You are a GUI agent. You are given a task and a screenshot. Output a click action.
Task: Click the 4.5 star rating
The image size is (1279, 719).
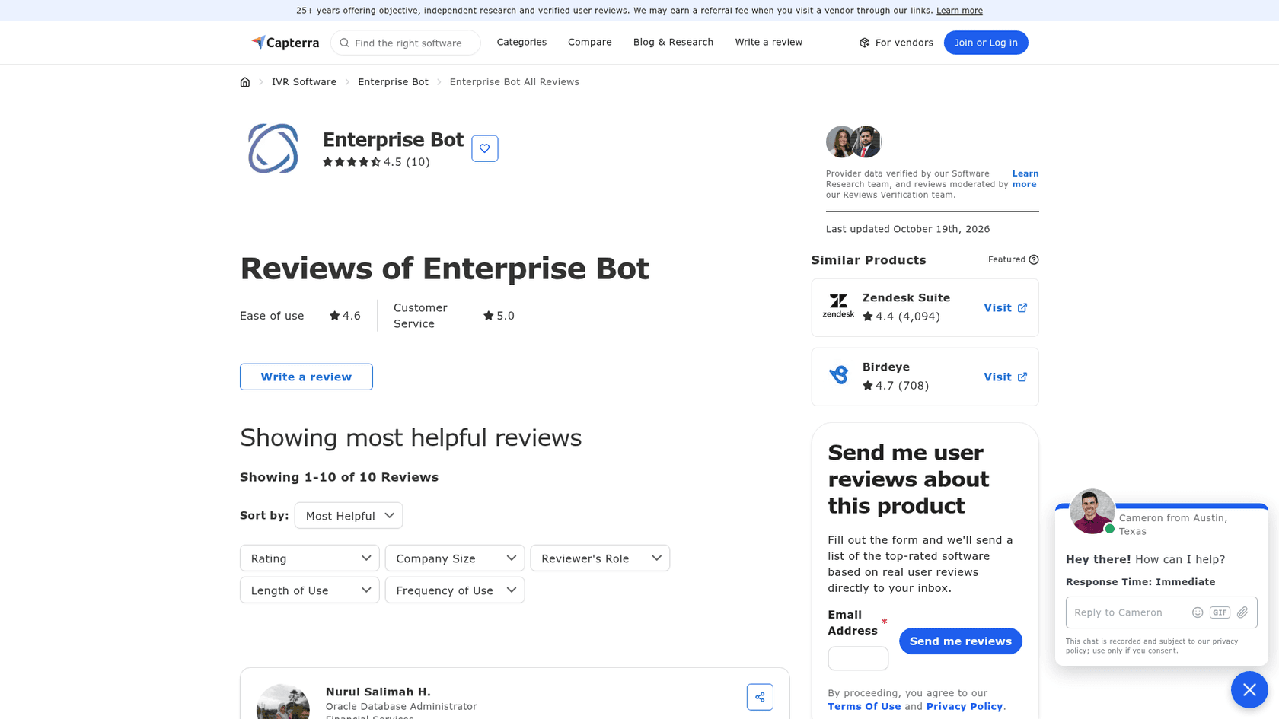tap(376, 162)
